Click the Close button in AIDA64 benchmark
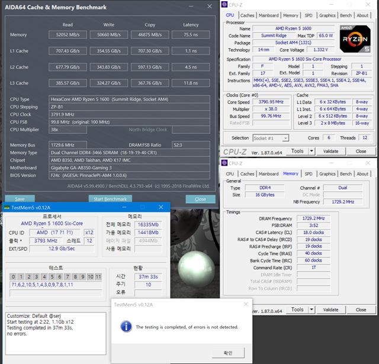The image size is (379, 364). [200, 199]
